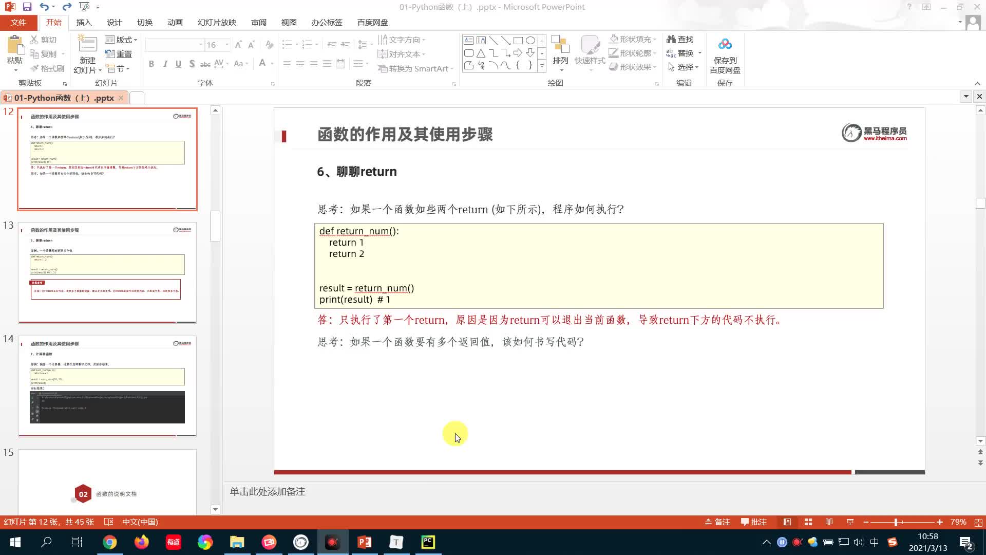
Task: Open the font name combo box
Action: (x=175, y=45)
